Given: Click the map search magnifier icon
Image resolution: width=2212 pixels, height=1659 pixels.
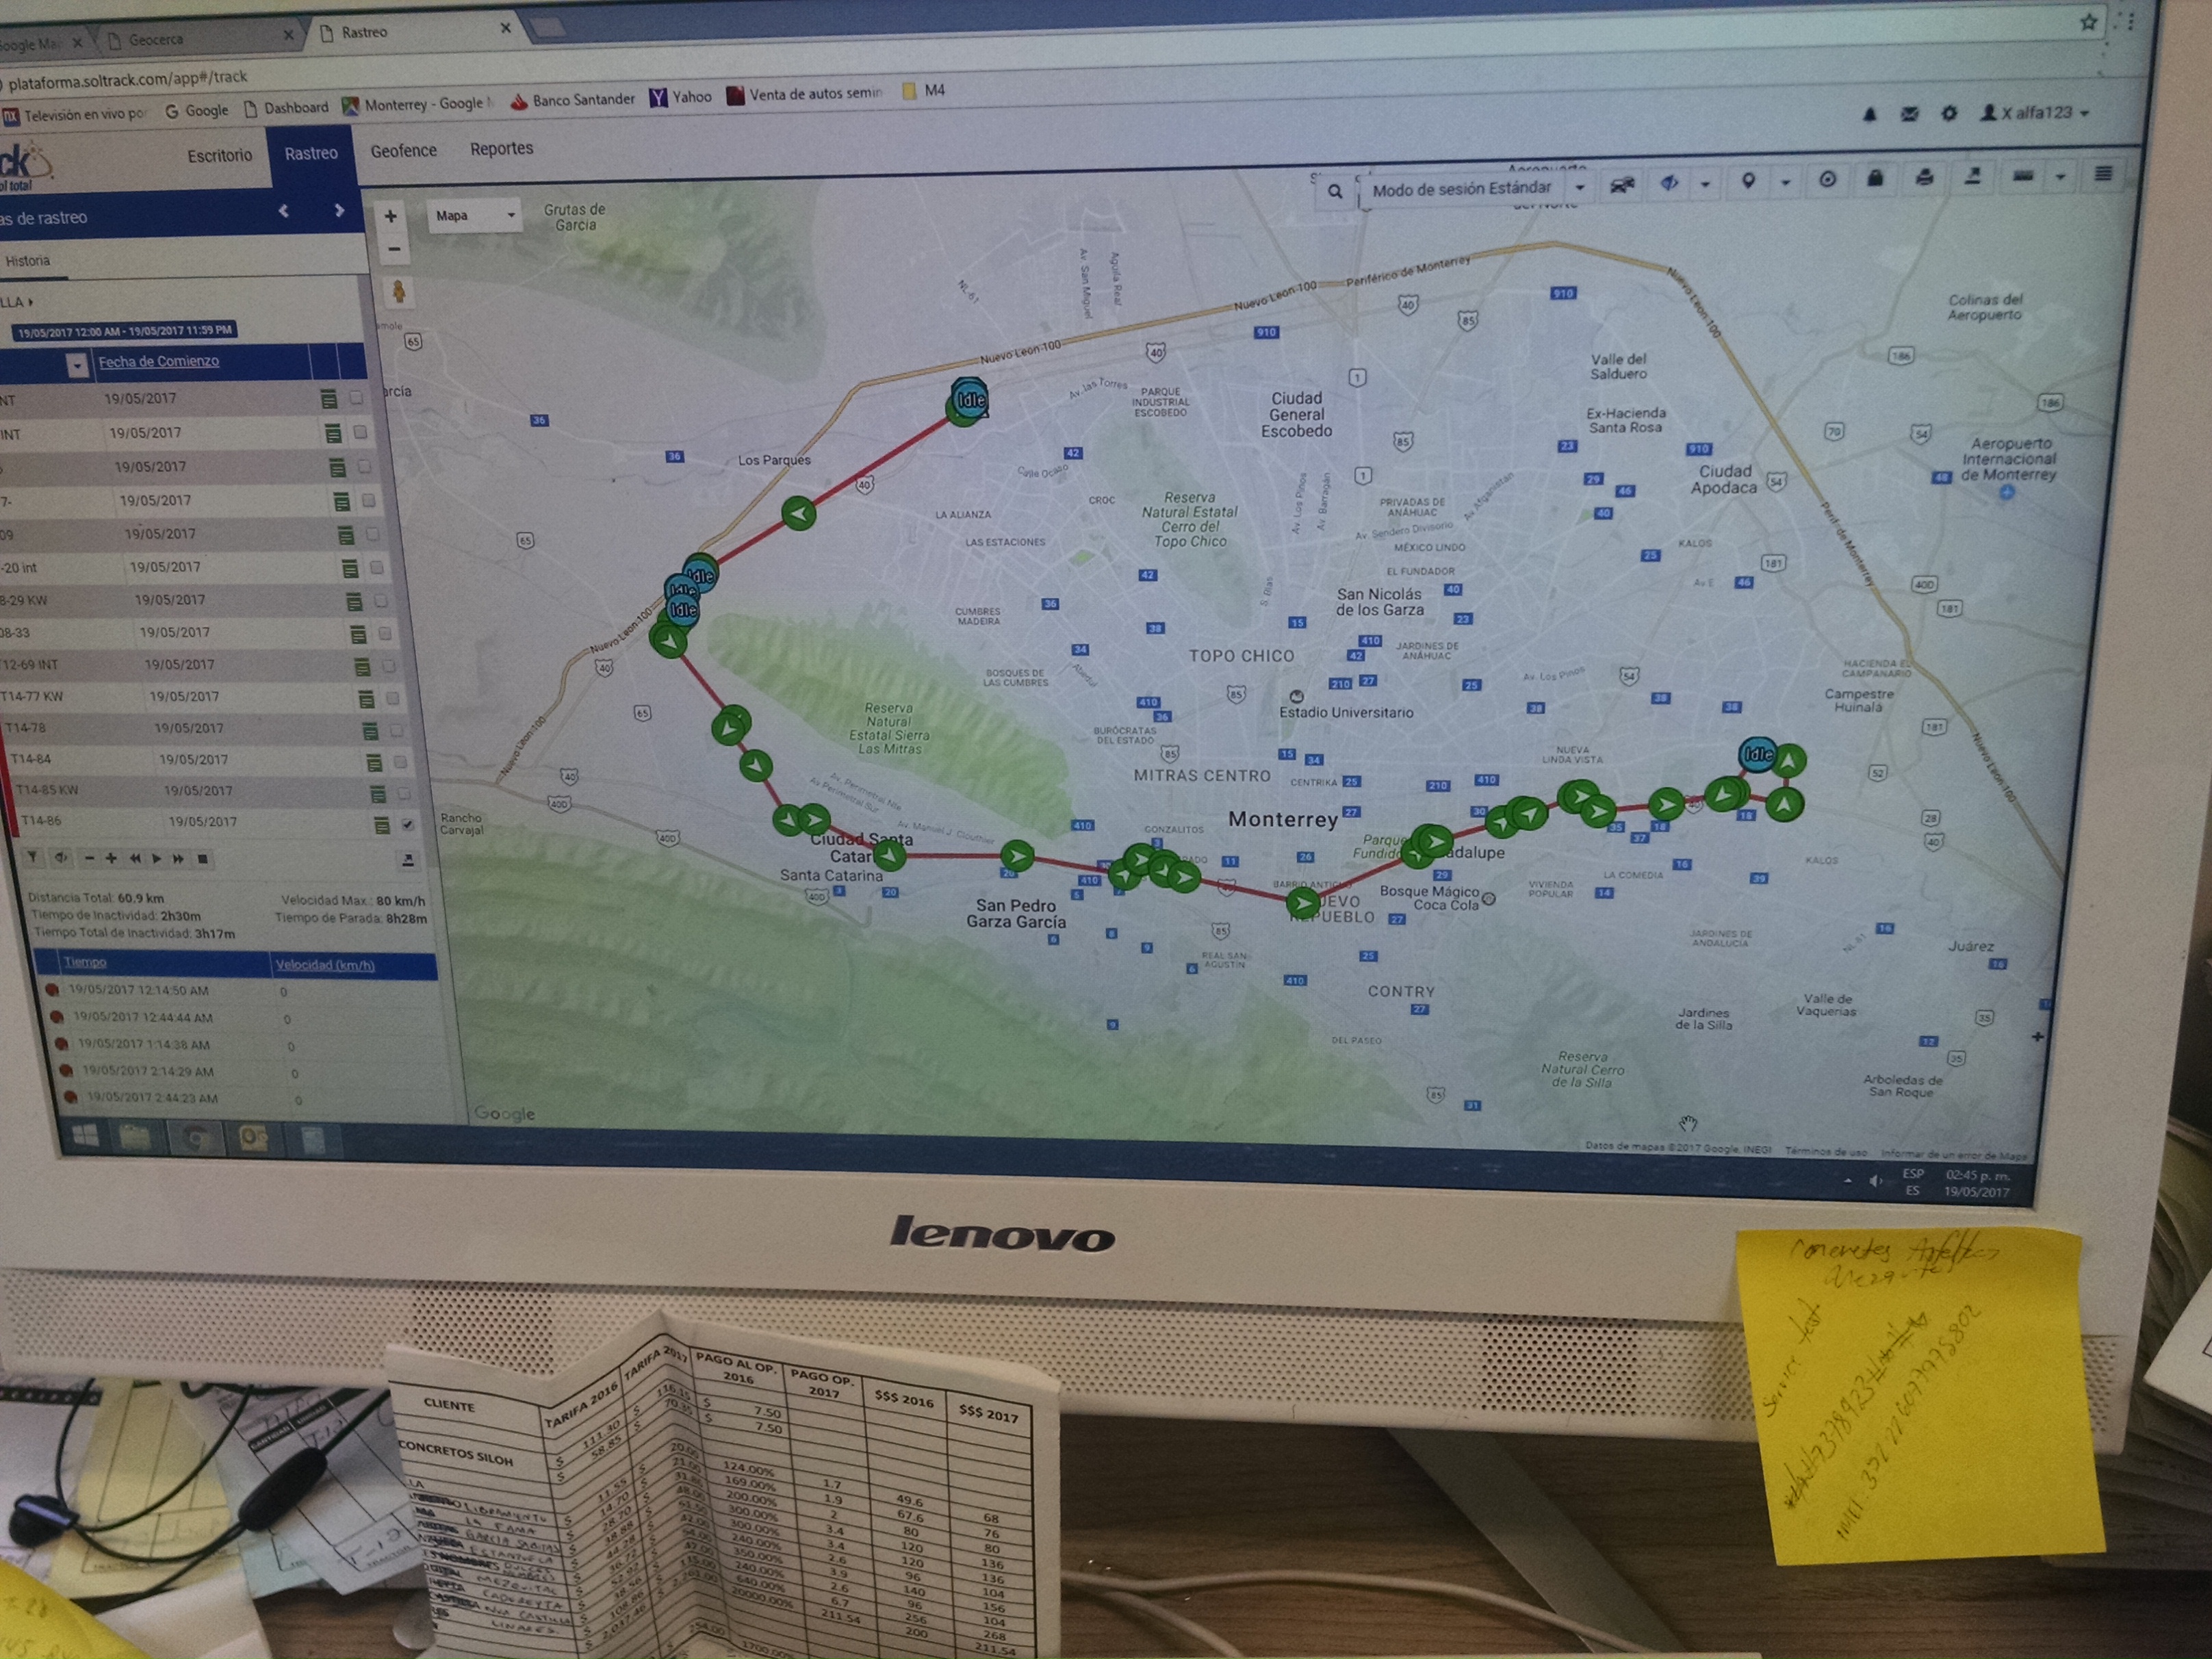Looking at the screenshot, I should (1334, 191).
